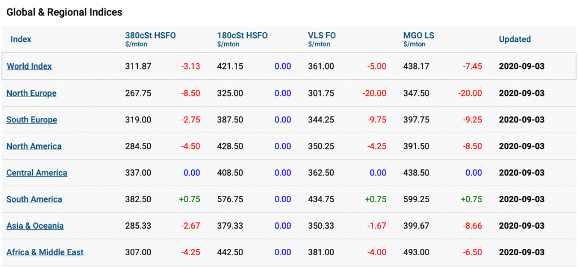
Task: Select Asia & Oceania MGO change -8.66
Action: 472,226
